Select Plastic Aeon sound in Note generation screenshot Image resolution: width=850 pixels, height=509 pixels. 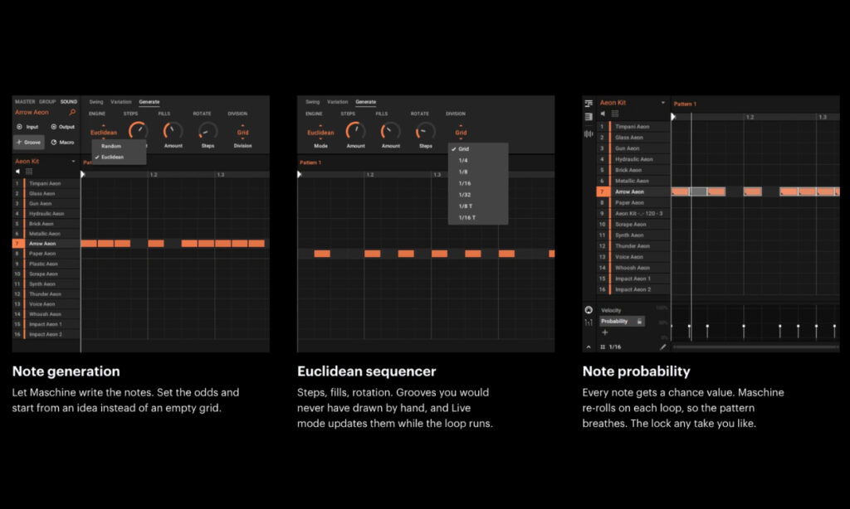(46, 264)
